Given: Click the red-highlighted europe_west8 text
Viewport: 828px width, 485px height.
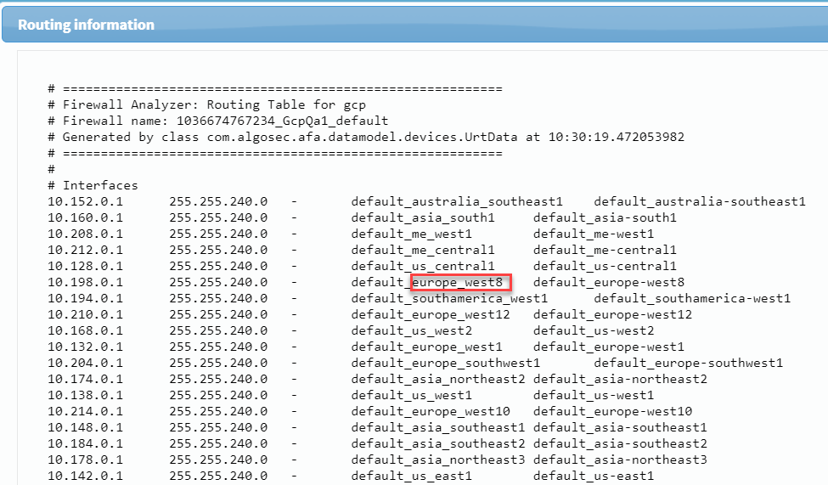Looking at the screenshot, I should pos(459,282).
